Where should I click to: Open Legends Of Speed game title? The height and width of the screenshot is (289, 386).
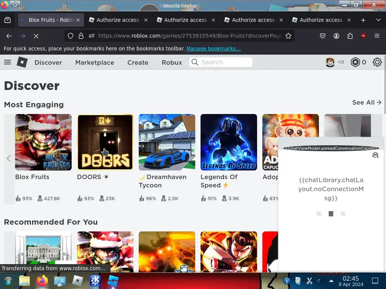(x=219, y=181)
